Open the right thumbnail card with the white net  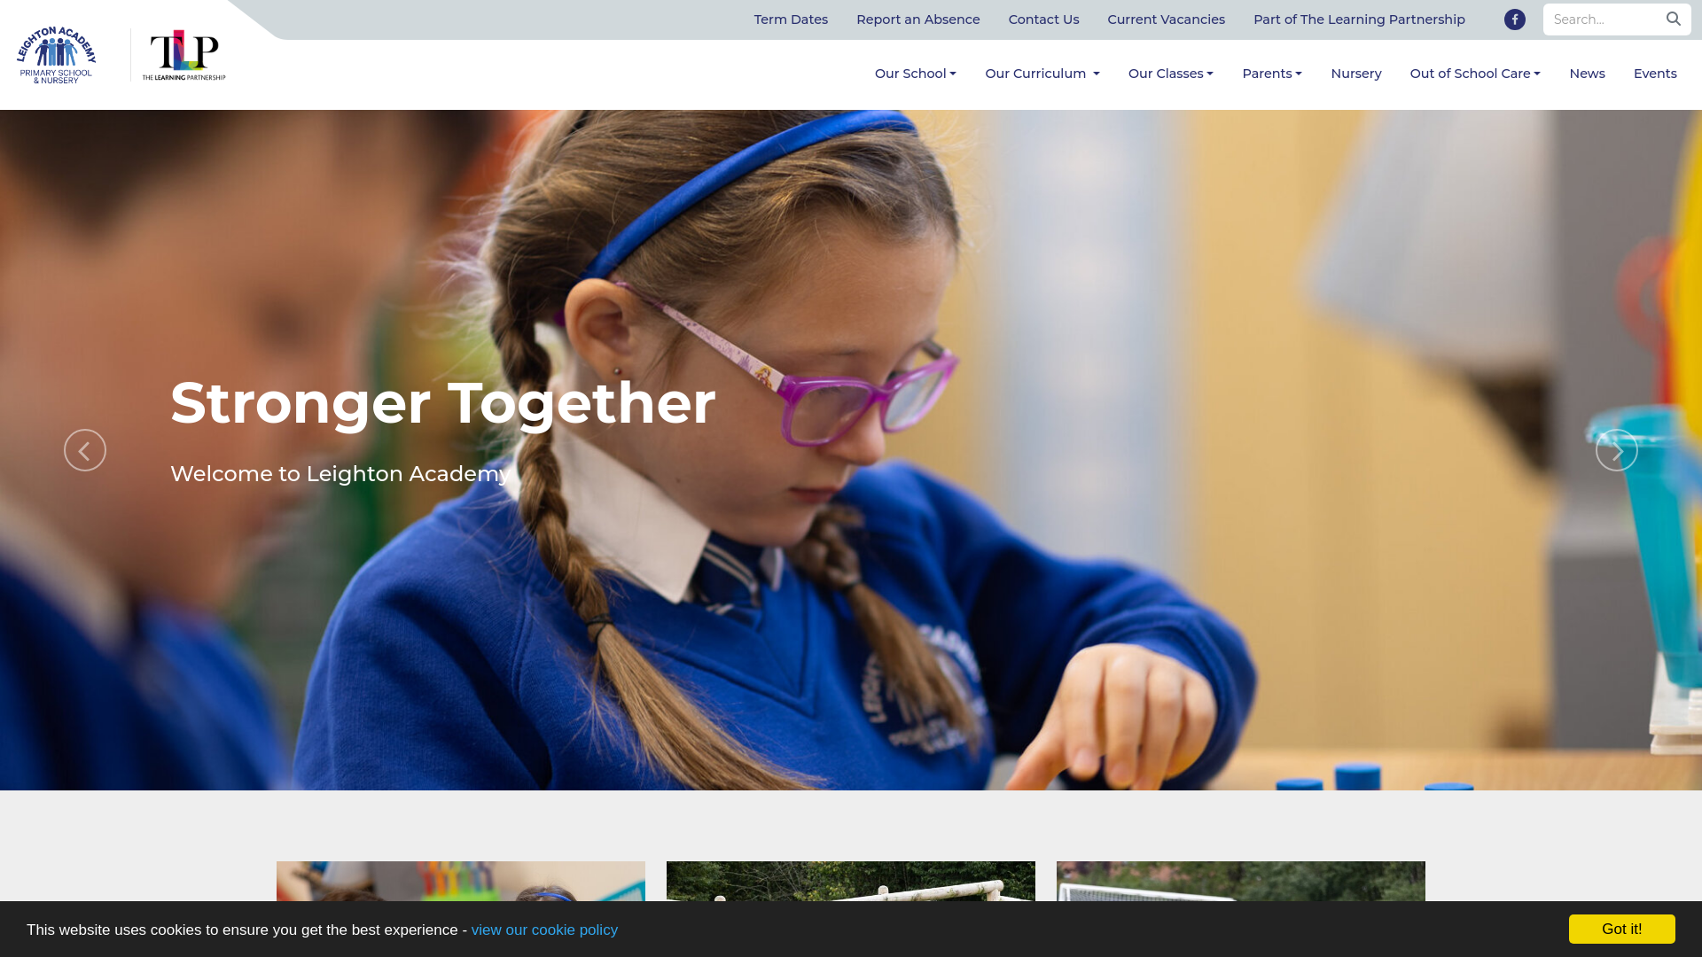point(1240,883)
